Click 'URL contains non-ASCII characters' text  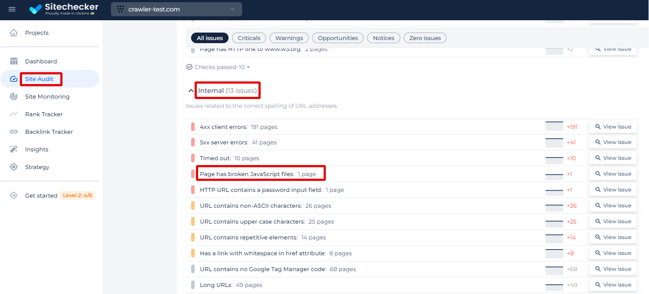251,206
